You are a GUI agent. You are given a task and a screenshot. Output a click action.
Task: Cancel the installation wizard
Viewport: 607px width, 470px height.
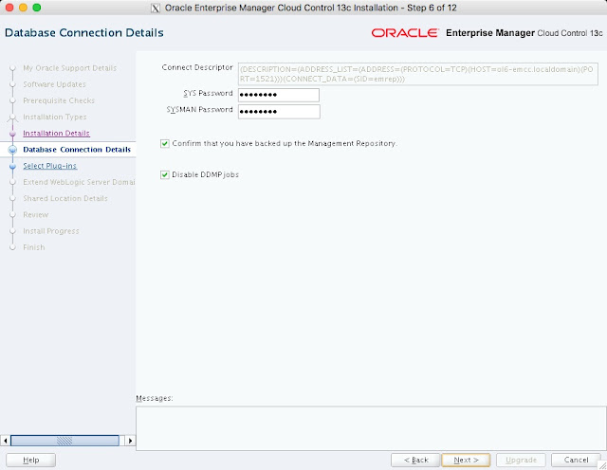tap(576, 460)
